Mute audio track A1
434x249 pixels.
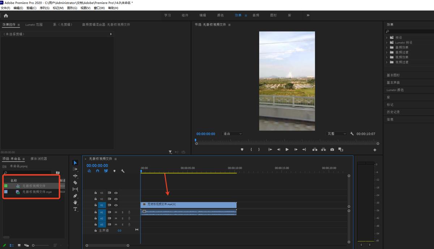pyautogui.click(x=116, y=212)
